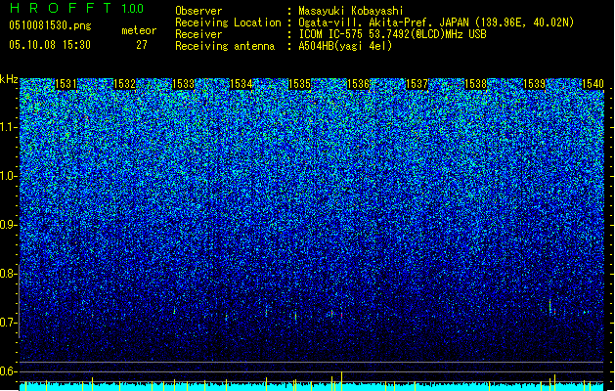Image resolution: width=615 pixels, height=391 pixels.
Task: Click observer name Masayuki Kobayashi
Action: point(351,11)
